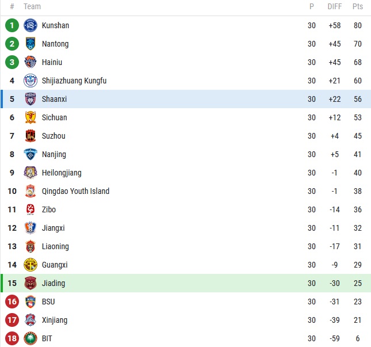Click the Nantong team crest icon

(x=30, y=44)
